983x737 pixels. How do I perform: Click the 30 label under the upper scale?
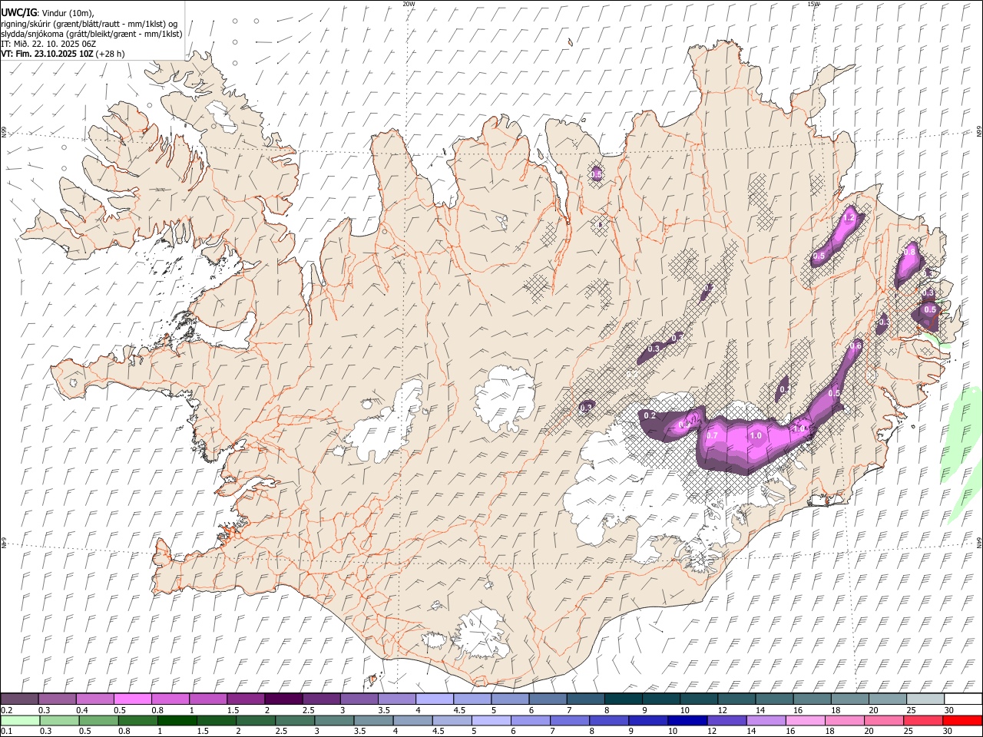click(x=949, y=711)
